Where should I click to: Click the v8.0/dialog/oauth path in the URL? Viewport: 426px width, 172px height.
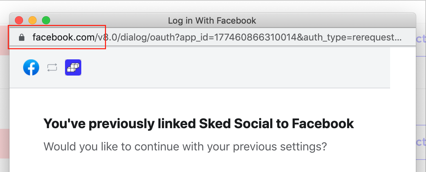point(137,37)
